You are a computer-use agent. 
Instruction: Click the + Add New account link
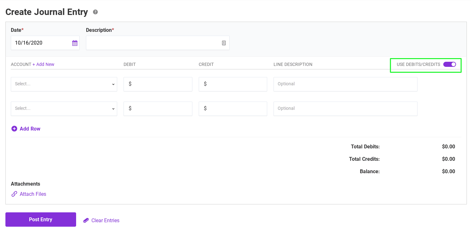(x=43, y=64)
